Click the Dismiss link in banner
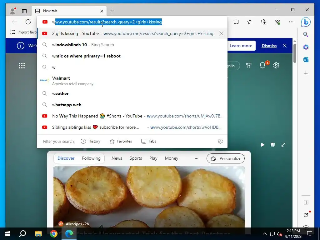320x240 pixels. (x=269, y=46)
